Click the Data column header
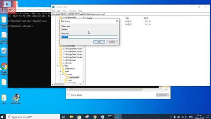 click(x=146, y=18)
